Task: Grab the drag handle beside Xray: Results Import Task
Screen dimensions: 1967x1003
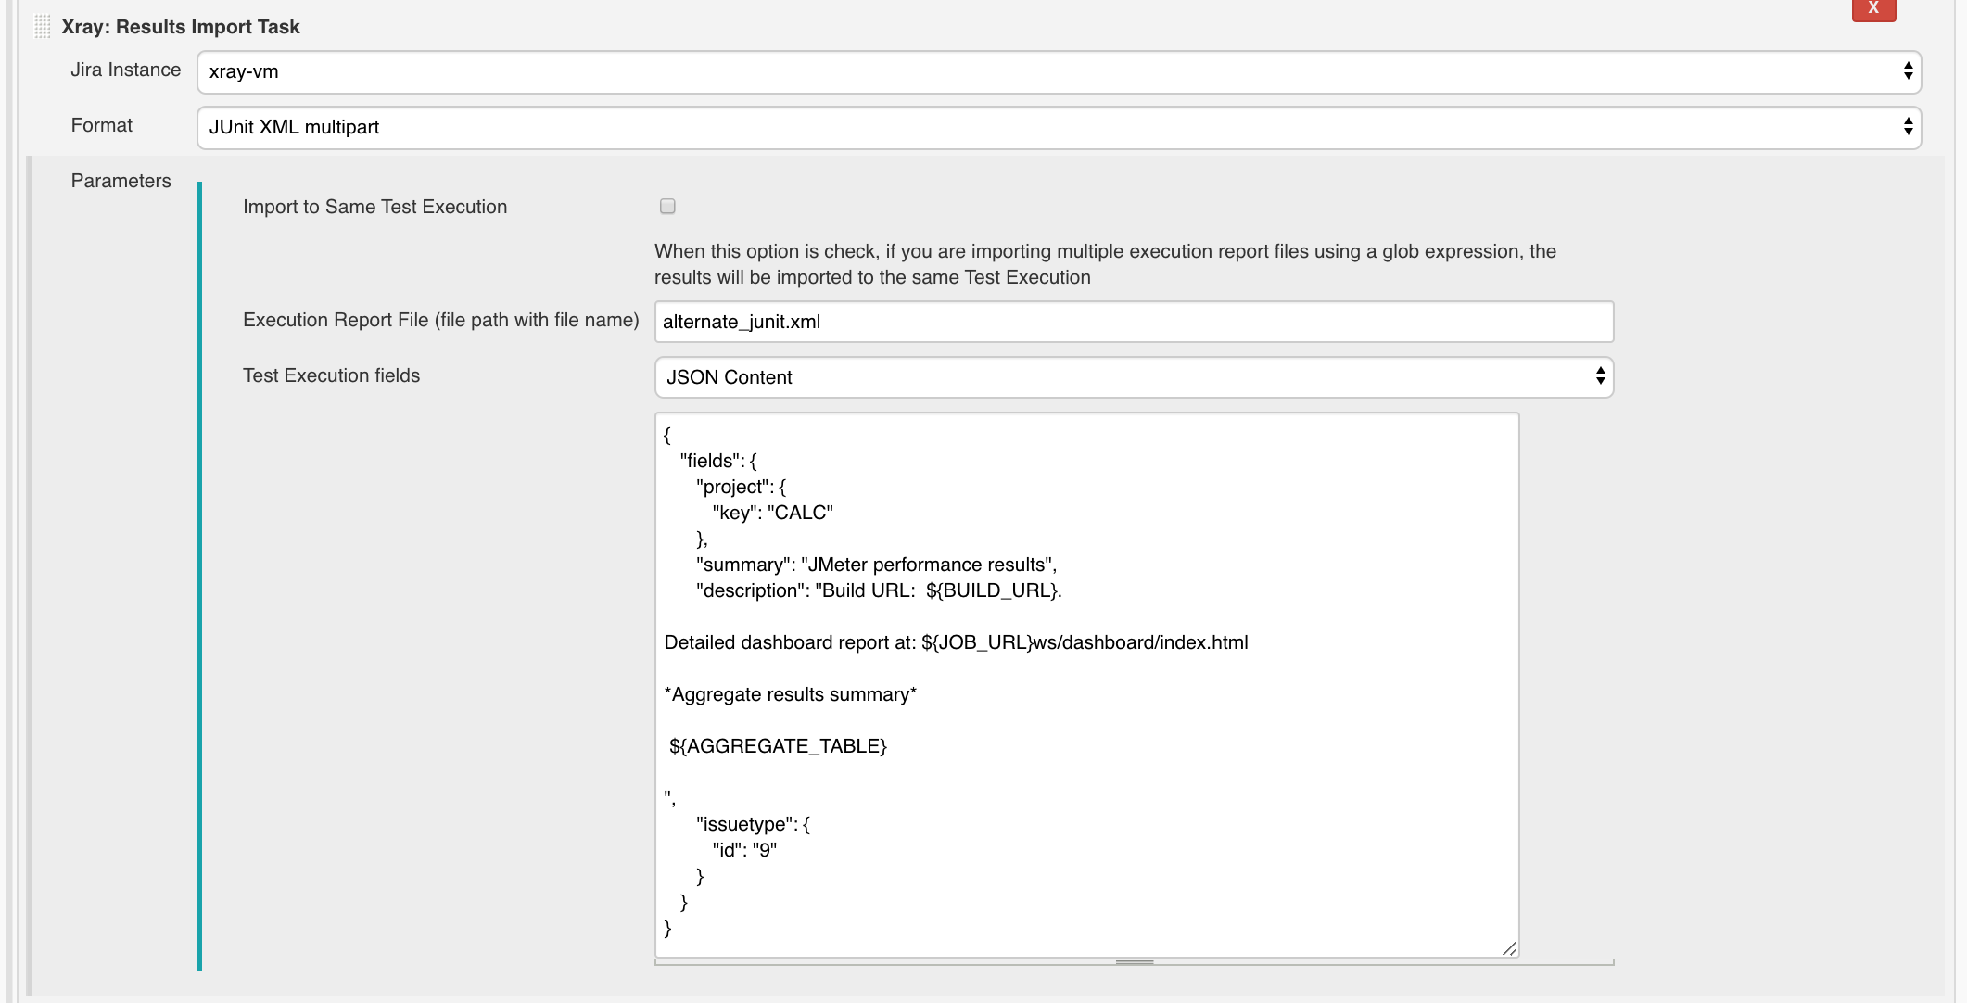Action: tap(43, 27)
